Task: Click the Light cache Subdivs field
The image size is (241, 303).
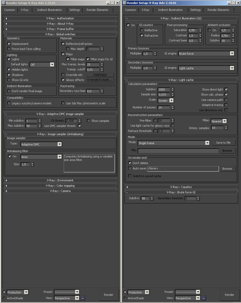Action: (x=164, y=89)
